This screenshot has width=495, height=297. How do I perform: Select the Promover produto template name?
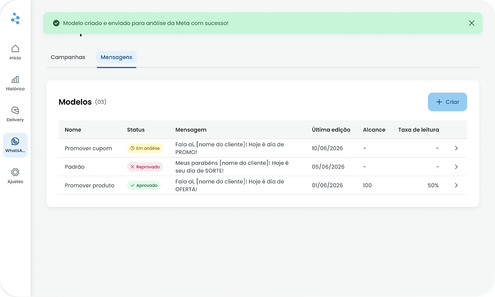pos(89,185)
